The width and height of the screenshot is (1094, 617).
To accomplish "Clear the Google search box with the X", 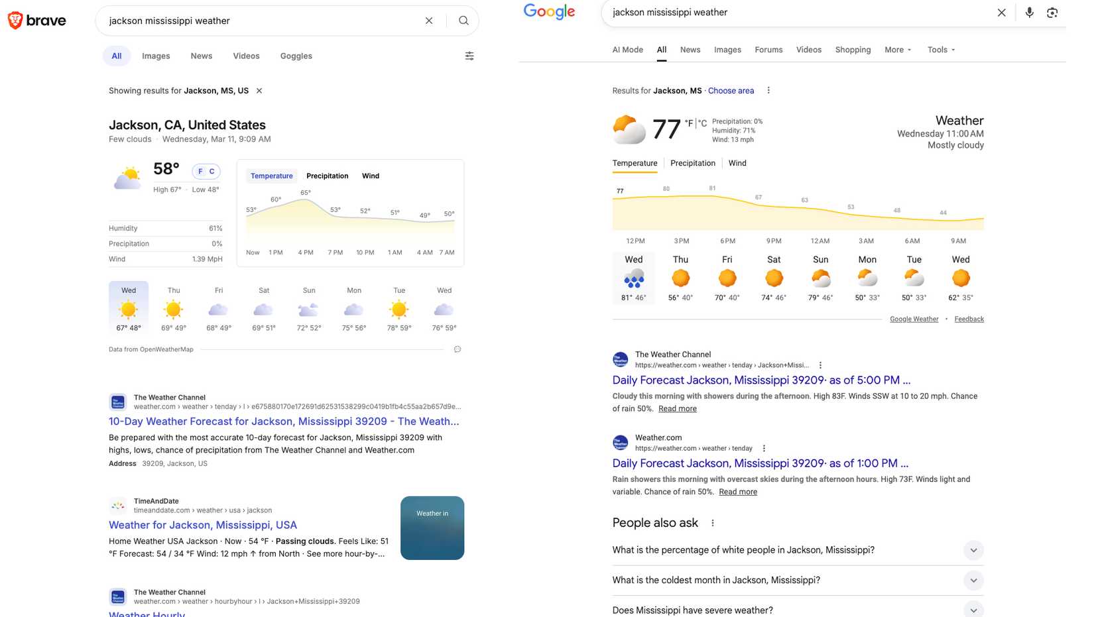I will (1002, 12).
